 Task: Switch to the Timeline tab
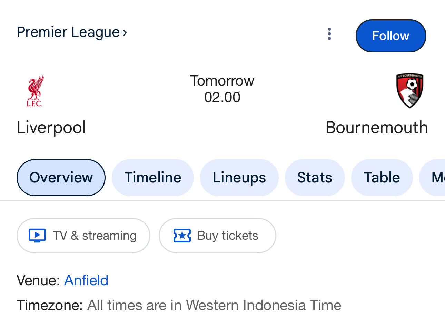pyautogui.click(x=153, y=178)
